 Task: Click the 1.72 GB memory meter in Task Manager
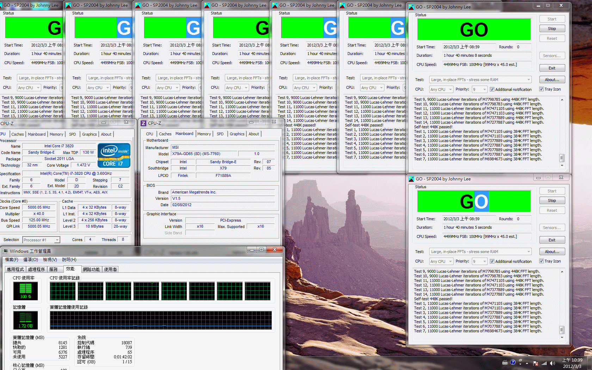(25, 320)
